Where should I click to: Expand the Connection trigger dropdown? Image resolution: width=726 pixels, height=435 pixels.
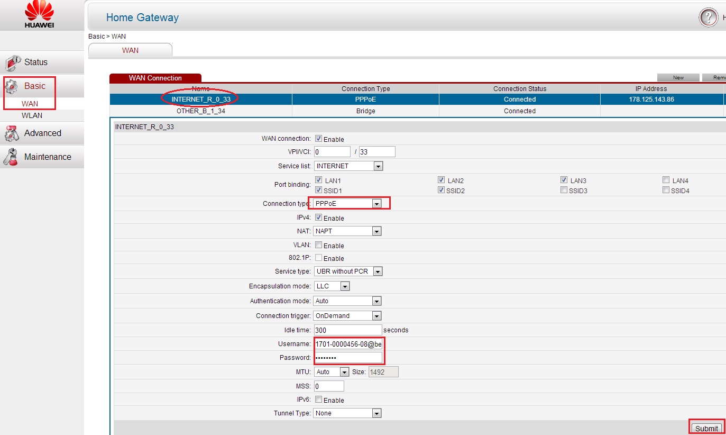pos(347,315)
